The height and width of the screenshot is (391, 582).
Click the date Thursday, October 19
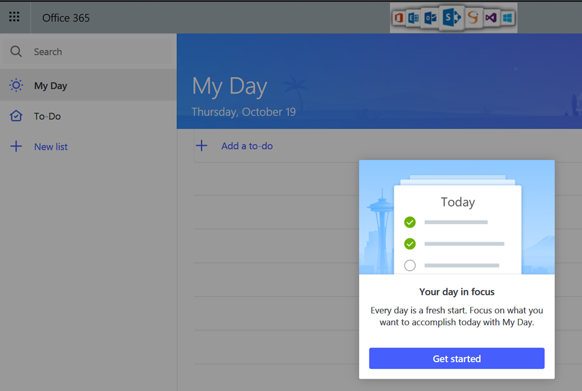coord(243,112)
